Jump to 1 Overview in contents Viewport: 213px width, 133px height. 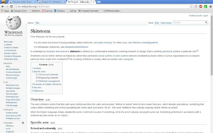(36, 68)
